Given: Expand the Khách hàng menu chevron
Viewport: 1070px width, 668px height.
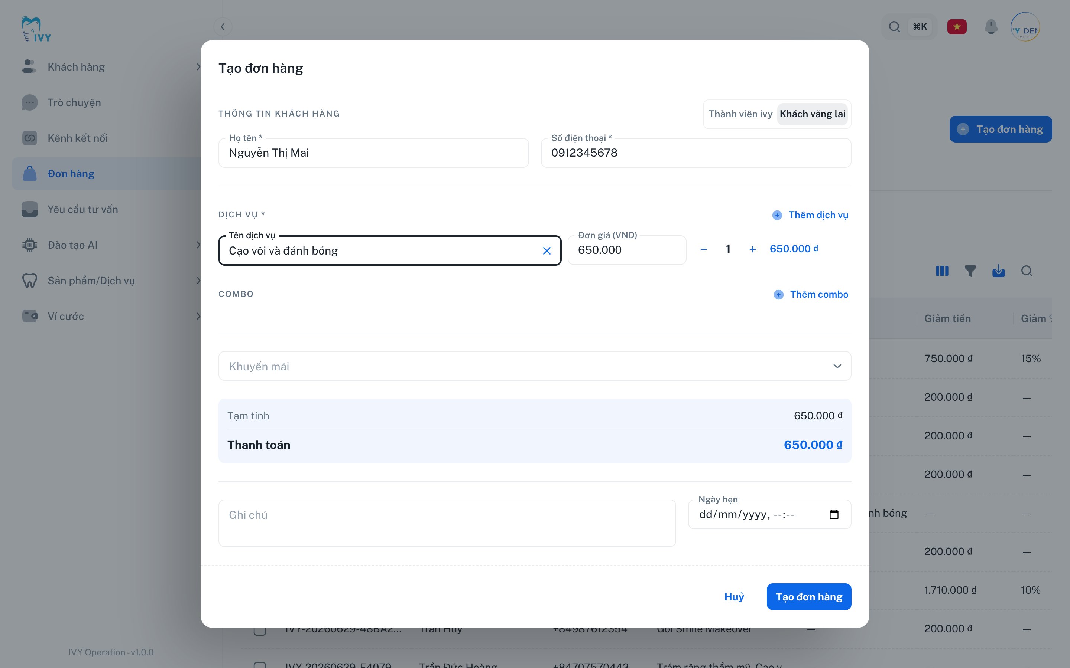Looking at the screenshot, I should pos(198,67).
